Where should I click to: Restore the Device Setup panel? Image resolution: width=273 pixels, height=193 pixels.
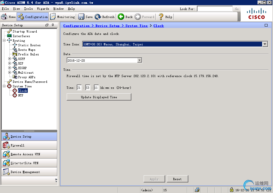point(47,25)
